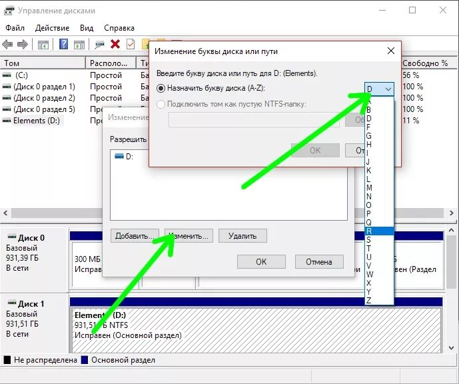Toggle the action pane toolbar icon
Image resolution: width=459 pixels, height=384 pixels.
click(79, 45)
